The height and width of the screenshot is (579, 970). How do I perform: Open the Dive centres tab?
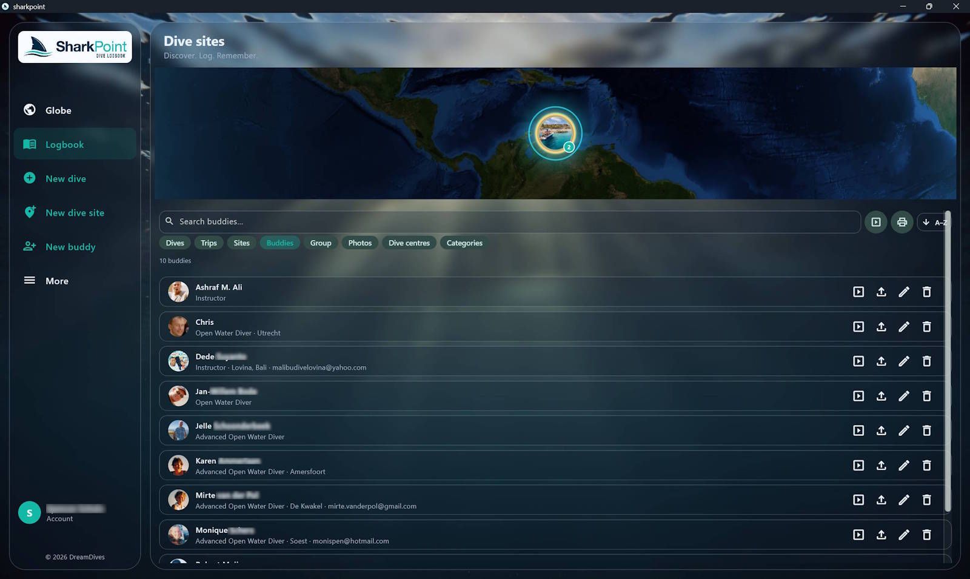409,243
